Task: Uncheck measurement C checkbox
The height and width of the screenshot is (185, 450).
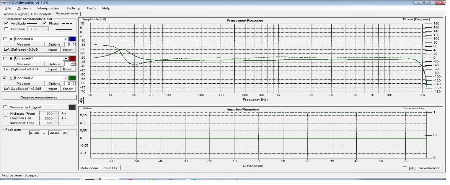Action: coord(5,78)
